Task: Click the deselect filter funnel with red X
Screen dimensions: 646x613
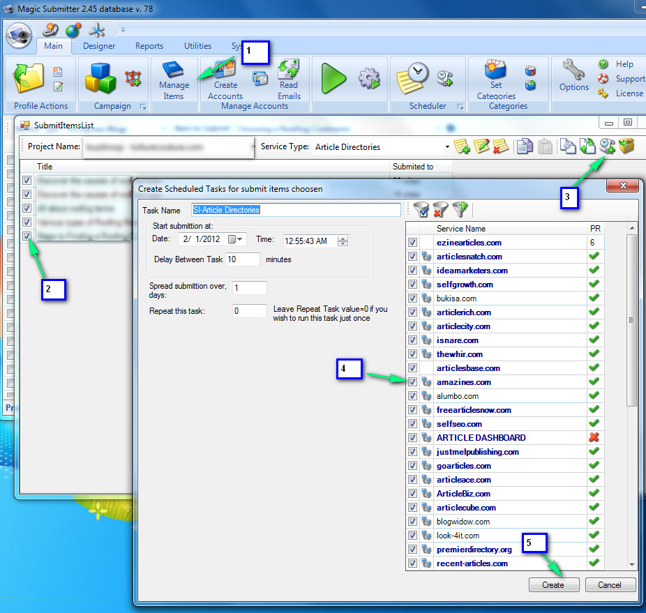Action: click(x=440, y=210)
